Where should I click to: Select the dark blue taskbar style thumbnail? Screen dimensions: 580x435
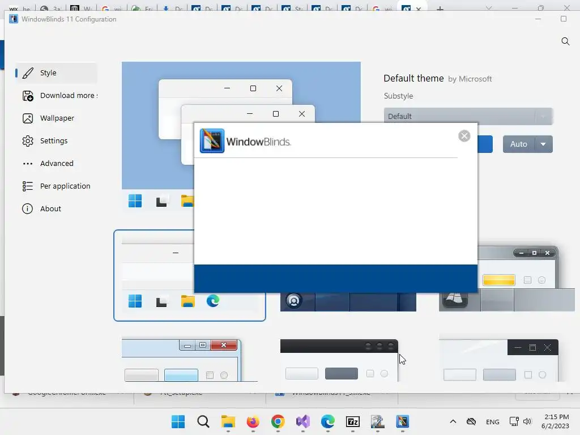(x=348, y=302)
